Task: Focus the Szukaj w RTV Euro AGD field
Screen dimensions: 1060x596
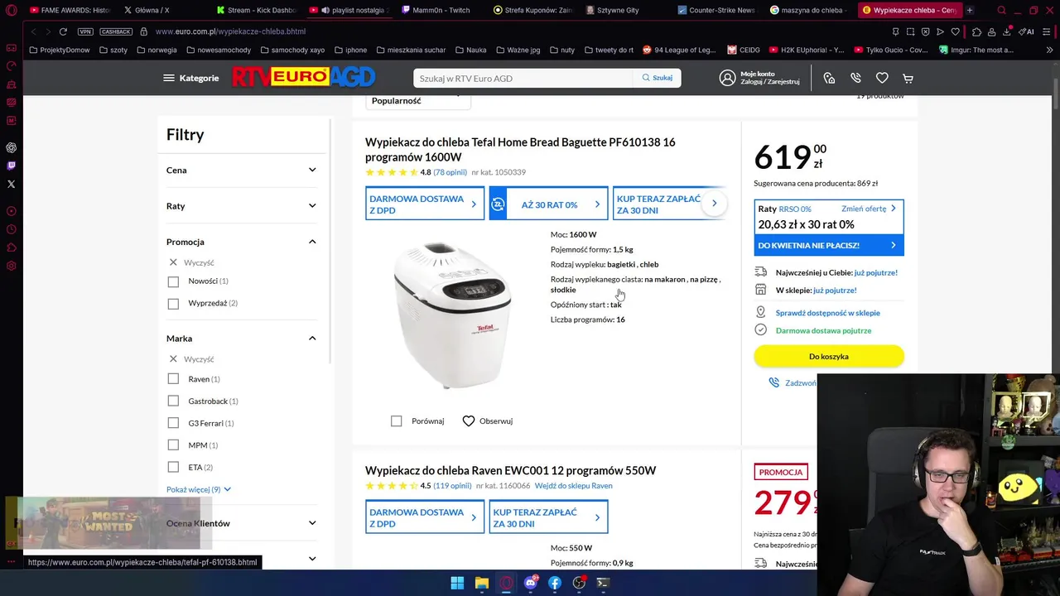Action: [x=523, y=78]
